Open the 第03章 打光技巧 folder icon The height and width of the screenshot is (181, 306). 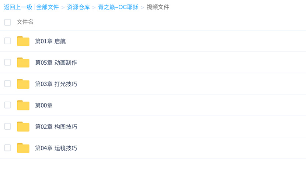[x=23, y=84]
